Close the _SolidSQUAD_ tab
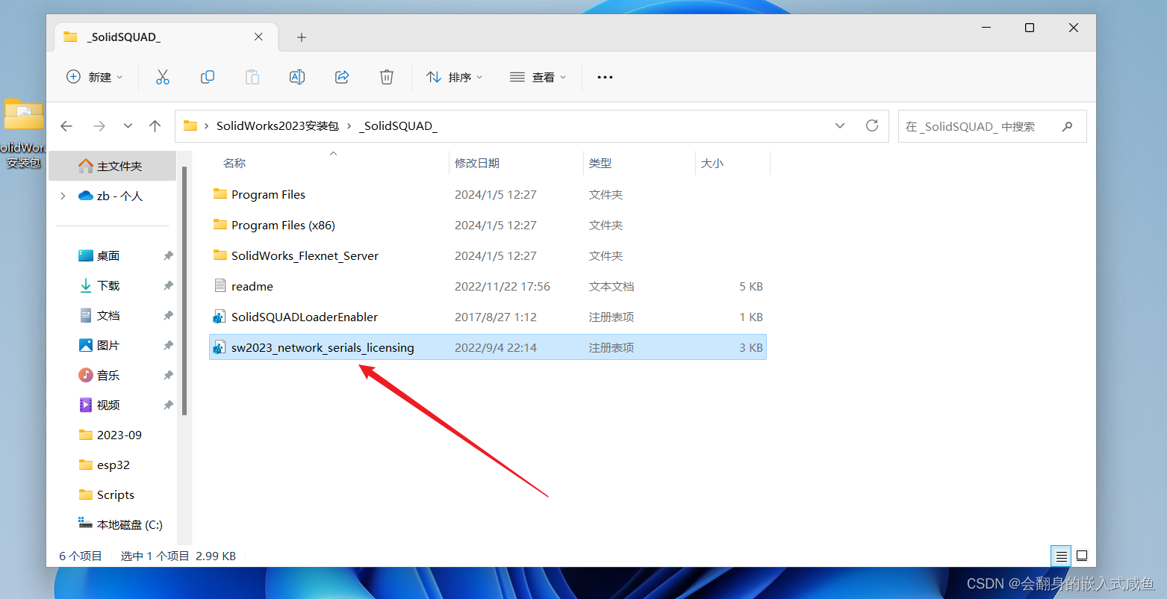Screen dimensions: 1167x599 click(x=258, y=37)
